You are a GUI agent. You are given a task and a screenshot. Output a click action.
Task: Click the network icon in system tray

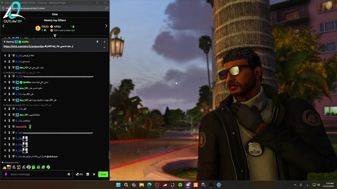pos(314,185)
